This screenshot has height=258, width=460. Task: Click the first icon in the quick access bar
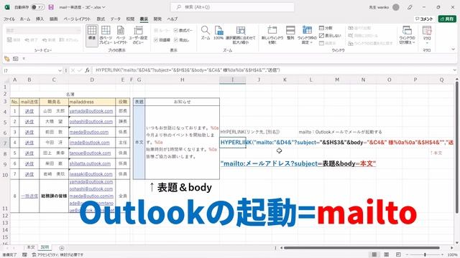coord(7,59)
